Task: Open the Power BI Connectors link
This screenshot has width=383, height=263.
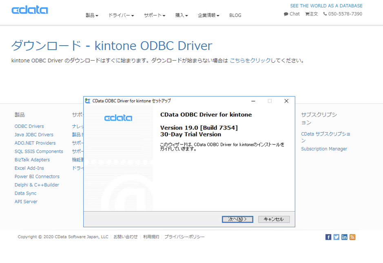Action: click(x=37, y=176)
